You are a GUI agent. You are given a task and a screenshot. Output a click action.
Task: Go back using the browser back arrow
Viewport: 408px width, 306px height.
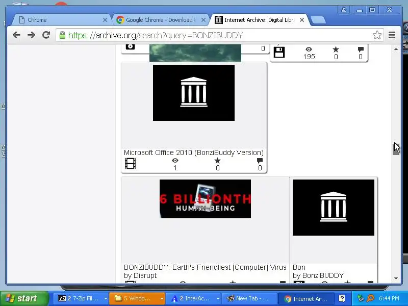(x=16, y=35)
